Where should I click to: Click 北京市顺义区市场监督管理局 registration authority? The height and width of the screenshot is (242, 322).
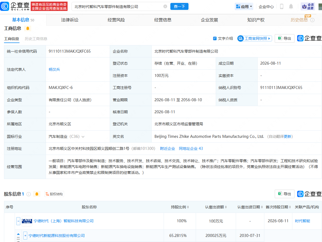[179, 124]
